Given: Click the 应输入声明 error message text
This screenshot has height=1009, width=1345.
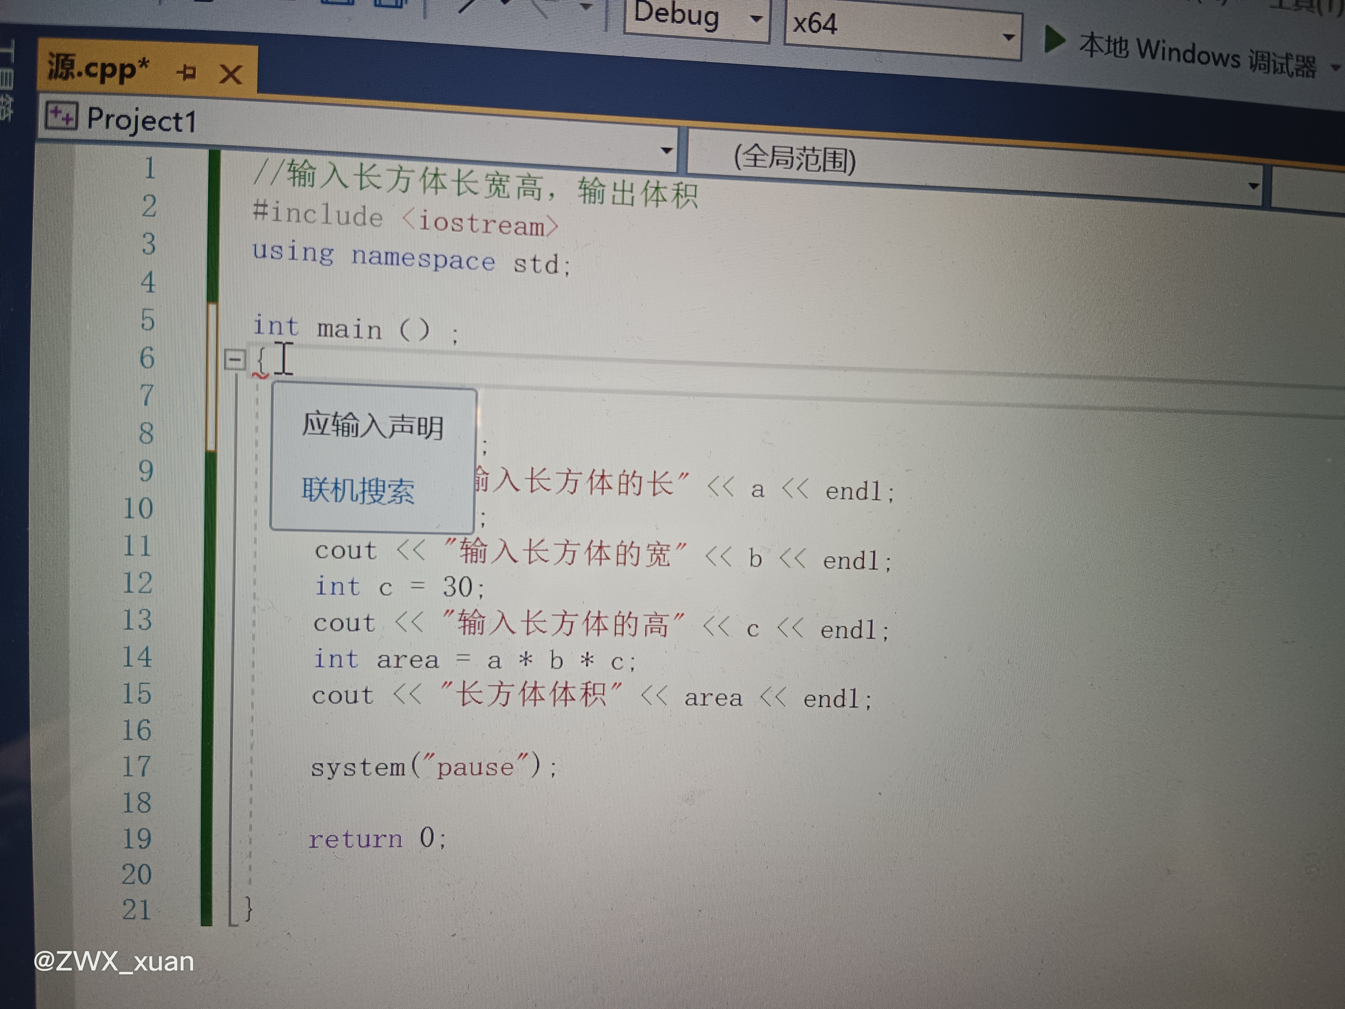Looking at the screenshot, I should point(373,425).
